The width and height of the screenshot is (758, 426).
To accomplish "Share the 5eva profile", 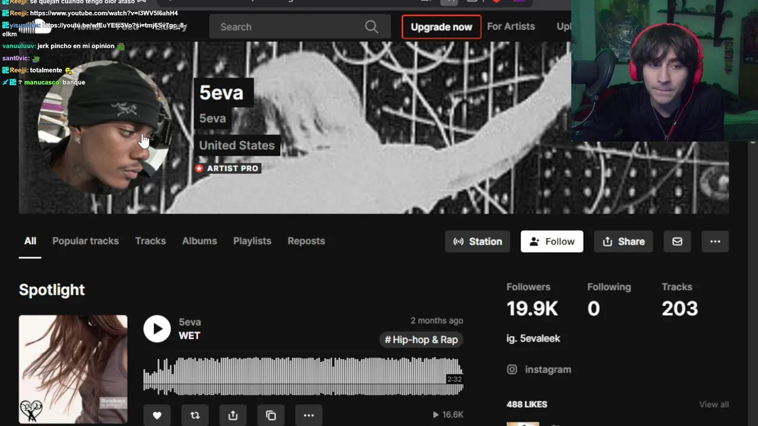I will click(624, 241).
